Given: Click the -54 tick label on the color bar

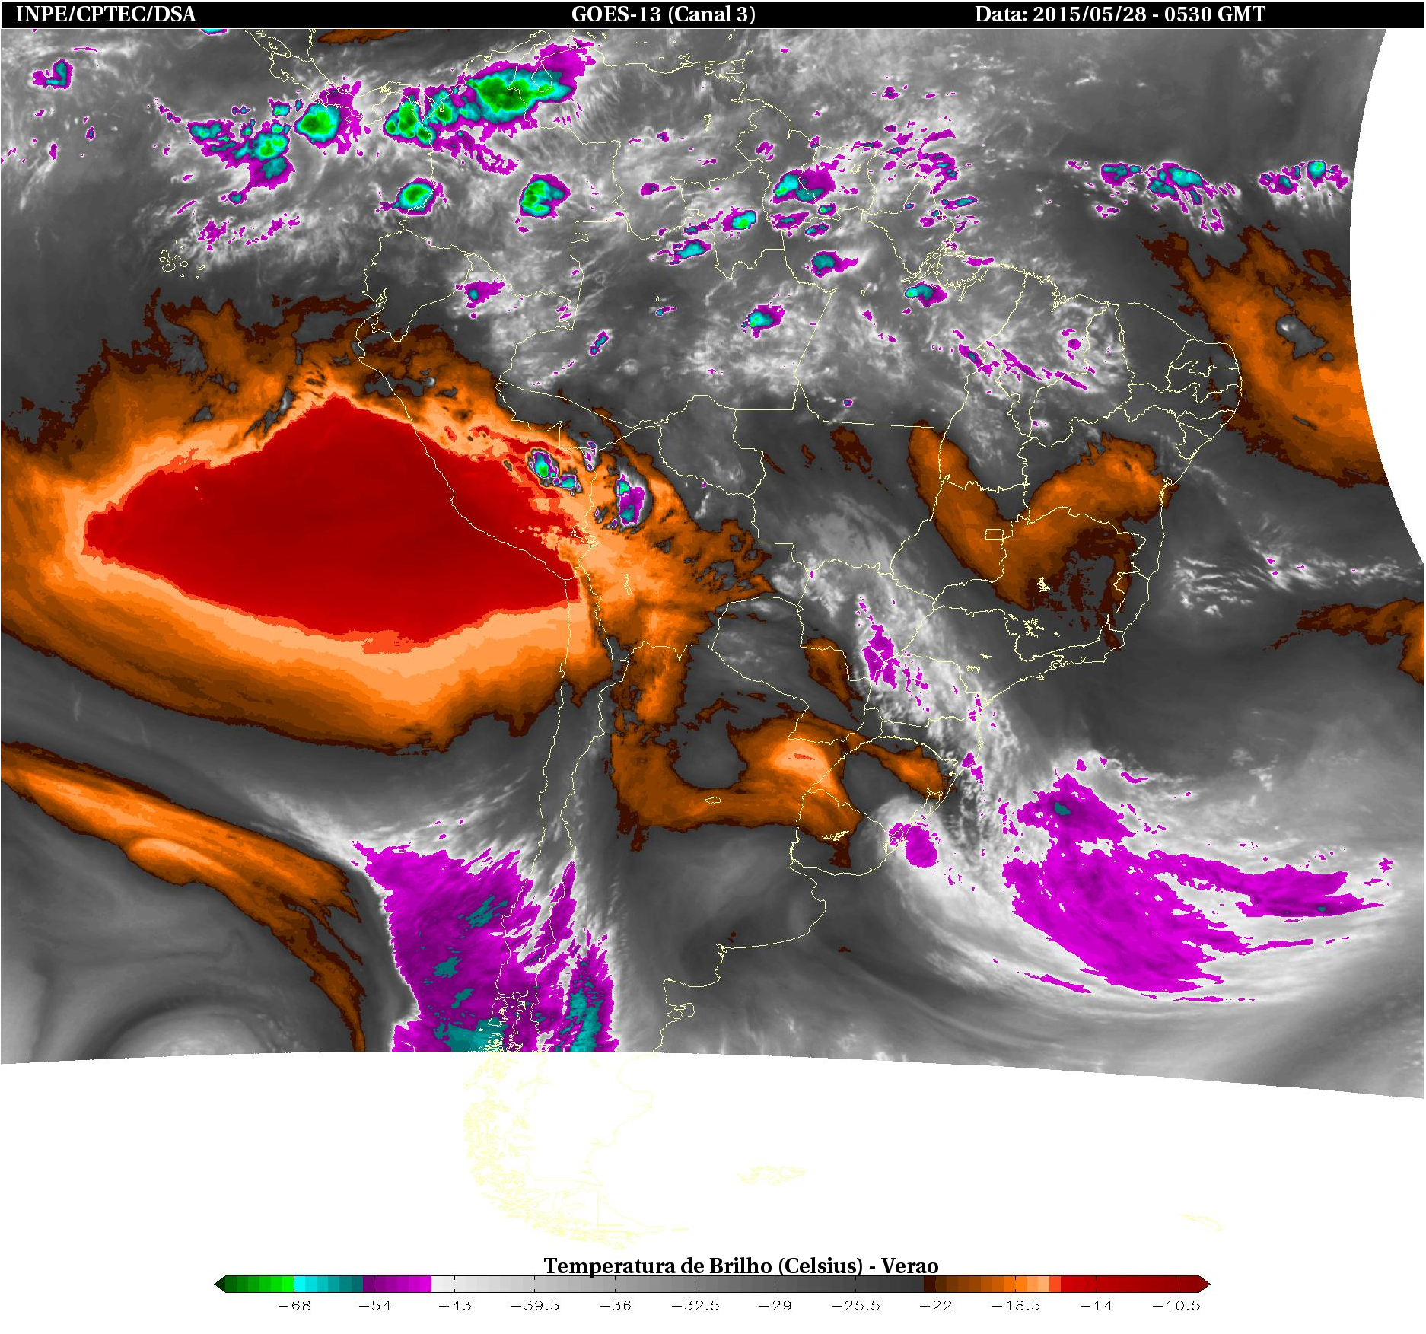Looking at the screenshot, I should [x=374, y=1306].
